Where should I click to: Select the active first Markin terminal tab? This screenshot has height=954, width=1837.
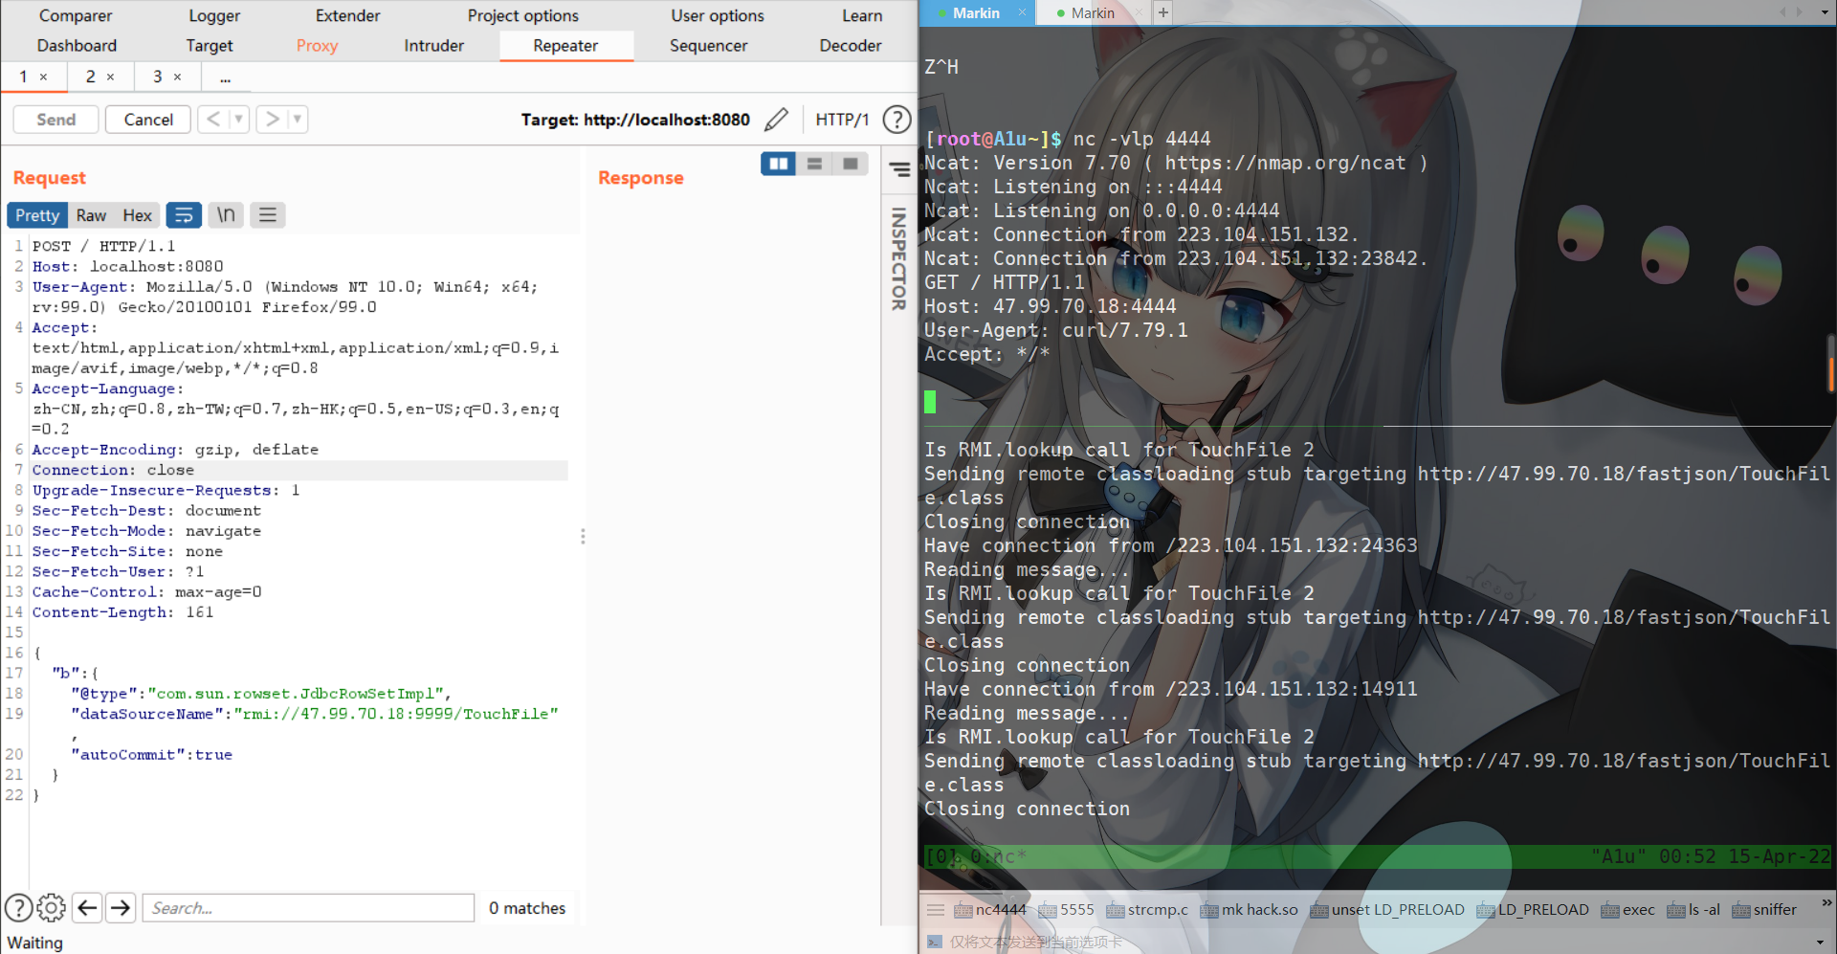976,12
